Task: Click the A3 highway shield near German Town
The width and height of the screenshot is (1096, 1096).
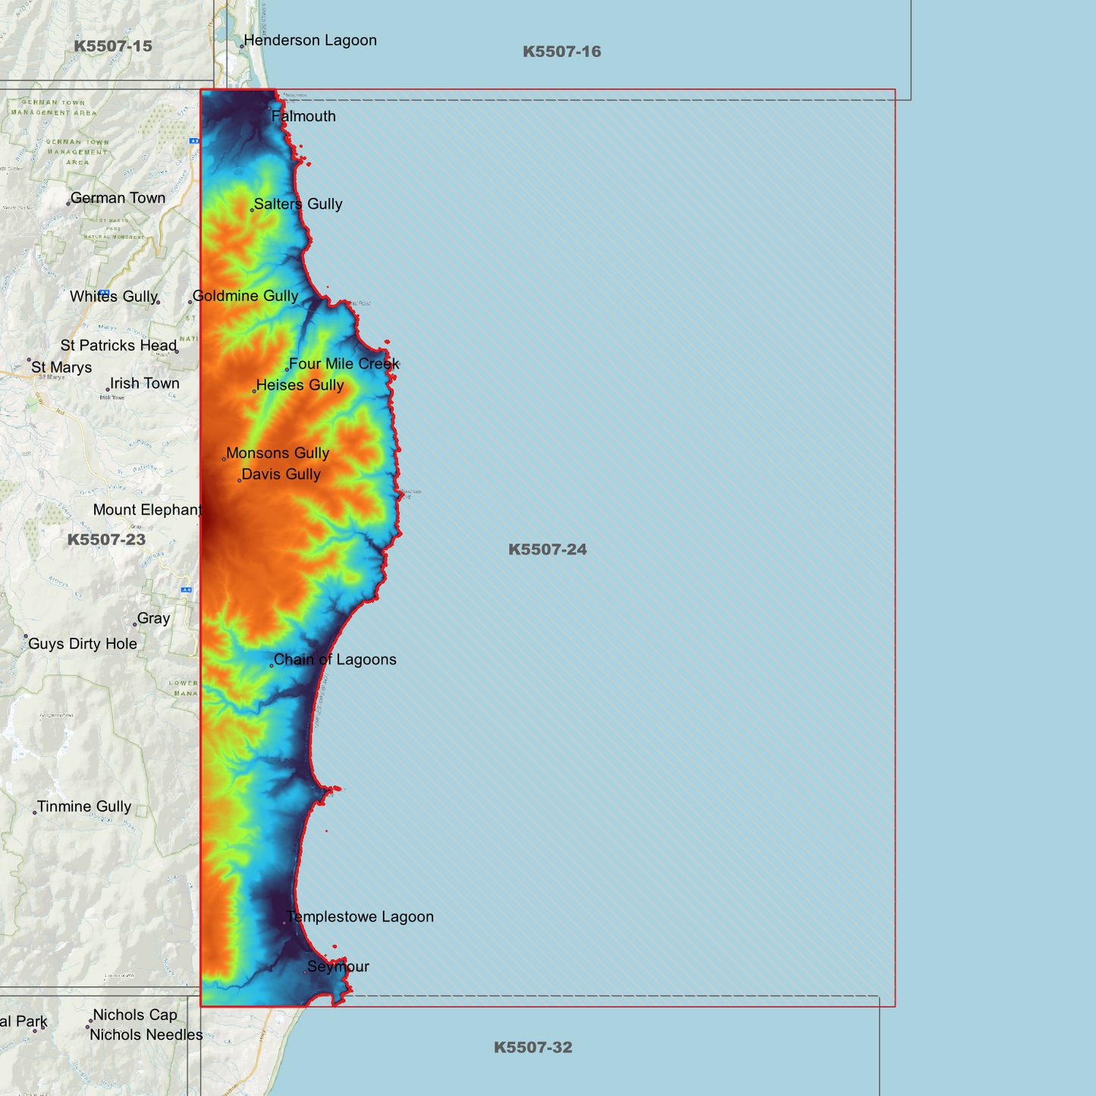Action: pos(194,141)
